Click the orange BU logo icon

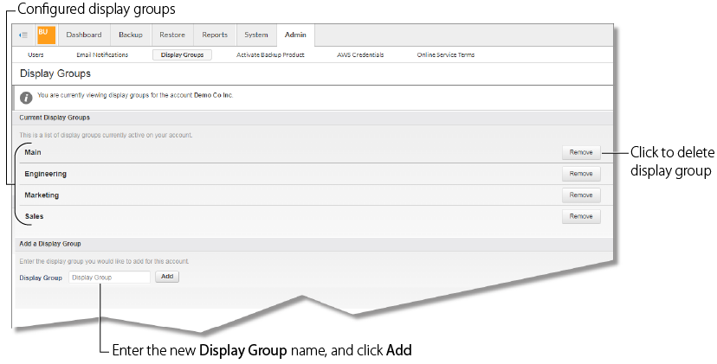click(46, 35)
